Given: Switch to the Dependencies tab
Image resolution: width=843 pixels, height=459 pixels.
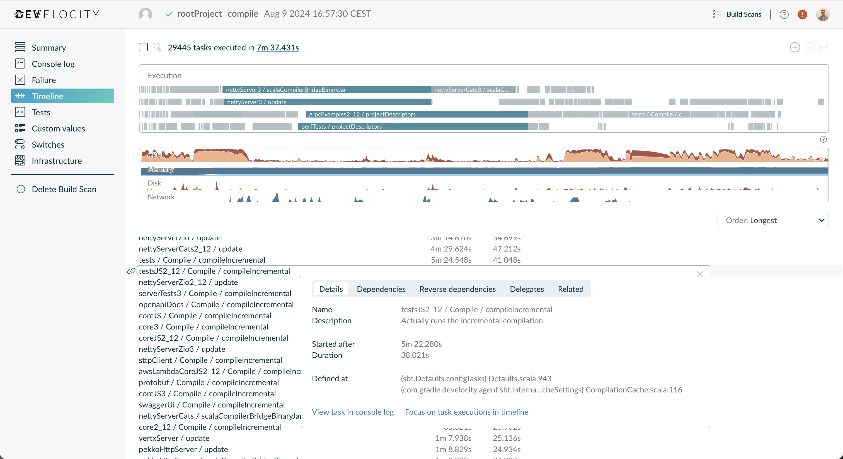Looking at the screenshot, I should (381, 289).
